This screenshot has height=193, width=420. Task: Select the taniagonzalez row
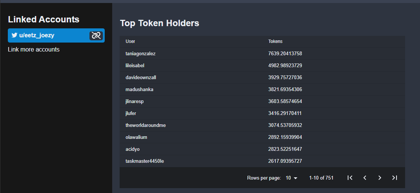(x=262, y=54)
